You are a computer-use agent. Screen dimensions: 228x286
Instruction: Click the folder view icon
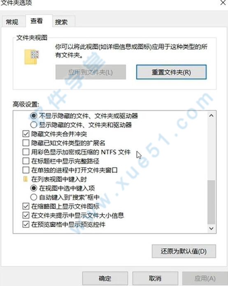click(x=32, y=56)
